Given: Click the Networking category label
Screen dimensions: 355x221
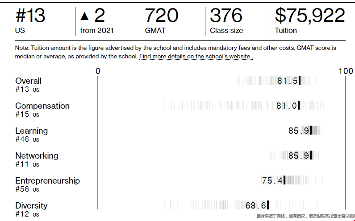Looking at the screenshot, I should (x=37, y=156).
